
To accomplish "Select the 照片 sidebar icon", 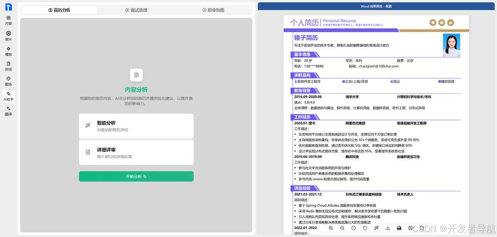I will 9,36.
